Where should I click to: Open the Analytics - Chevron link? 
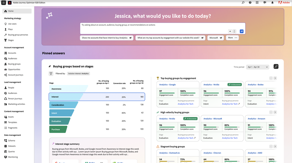click(212, 153)
